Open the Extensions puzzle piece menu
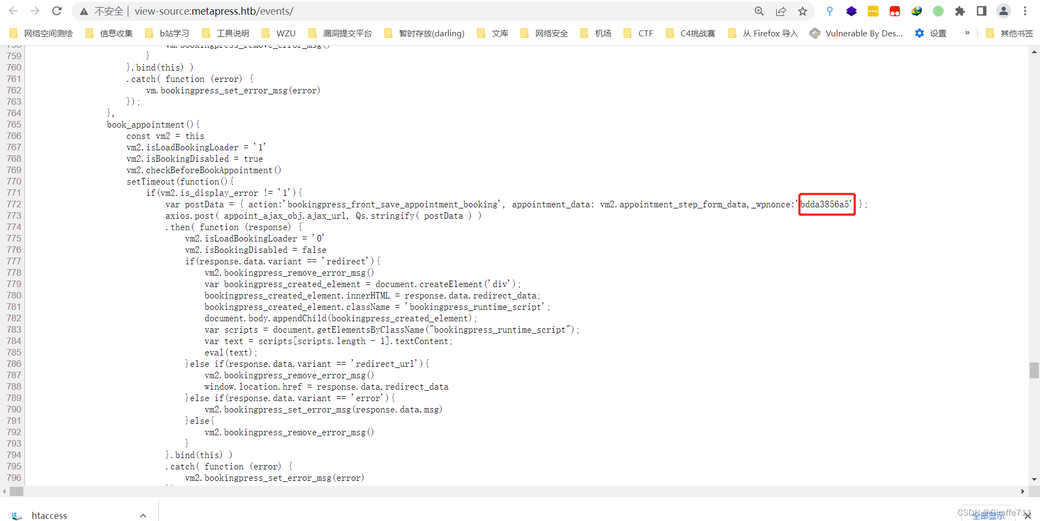 [960, 11]
